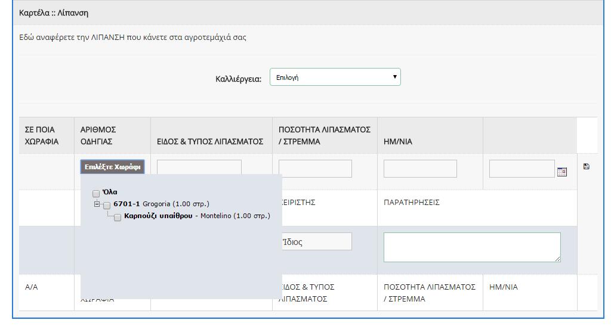The width and height of the screenshot is (611, 326).
Task: Click the bottom-row 'ΗΜ/ΝΙΑ' header
Action: [x=504, y=287]
